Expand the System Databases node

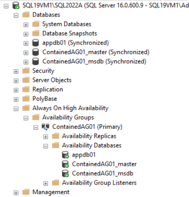coord(26,25)
